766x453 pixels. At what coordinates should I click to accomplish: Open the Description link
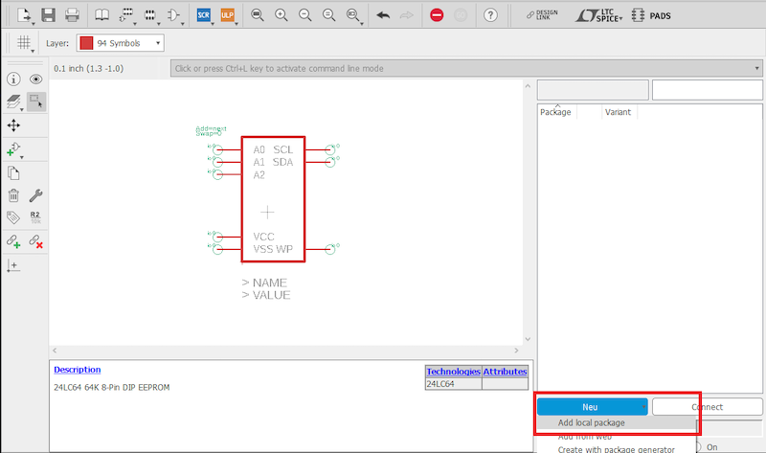pyautogui.click(x=78, y=370)
